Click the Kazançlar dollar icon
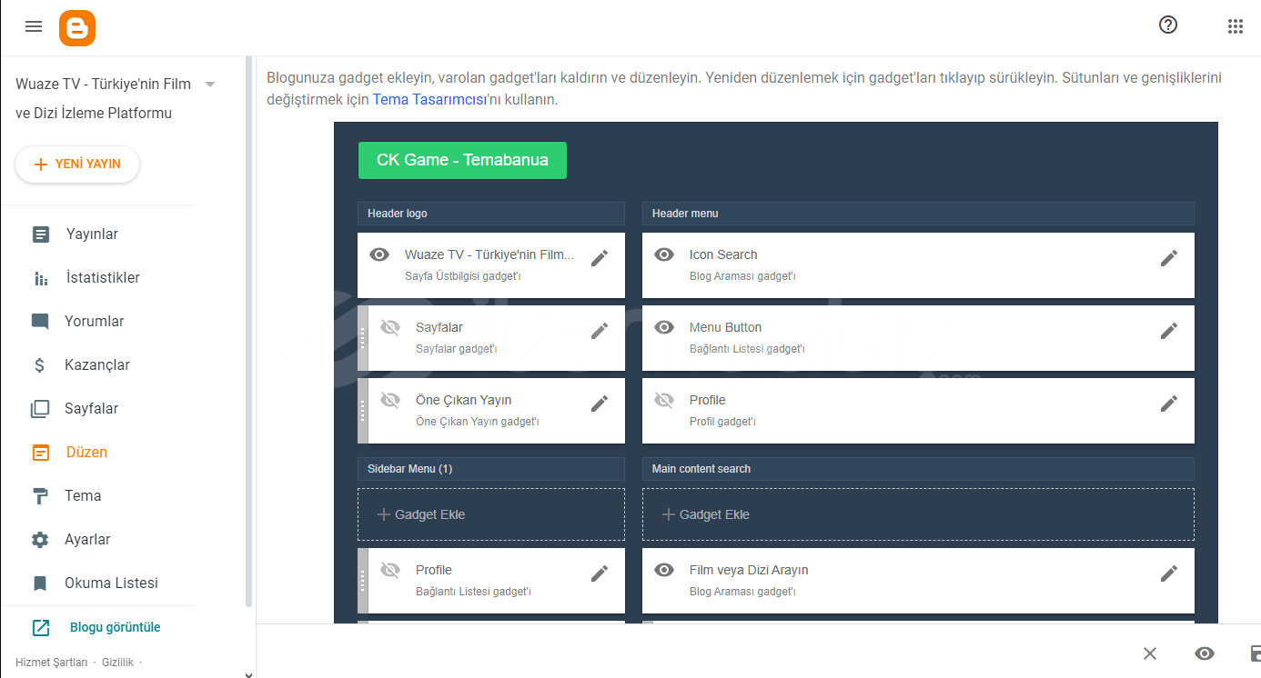Image resolution: width=1261 pixels, height=678 pixels. coord(40,365)
